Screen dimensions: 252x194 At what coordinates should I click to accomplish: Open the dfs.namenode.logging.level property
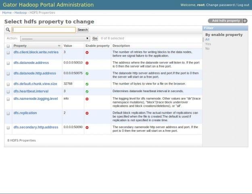pyautogui.click(x=35, y=99)
